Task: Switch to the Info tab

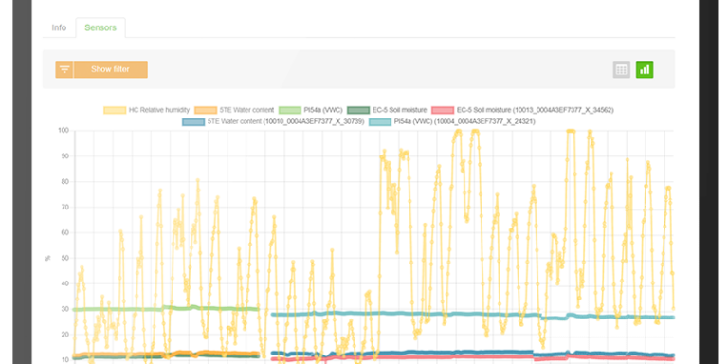Action: pyautogui.click(x=59, y=27)
